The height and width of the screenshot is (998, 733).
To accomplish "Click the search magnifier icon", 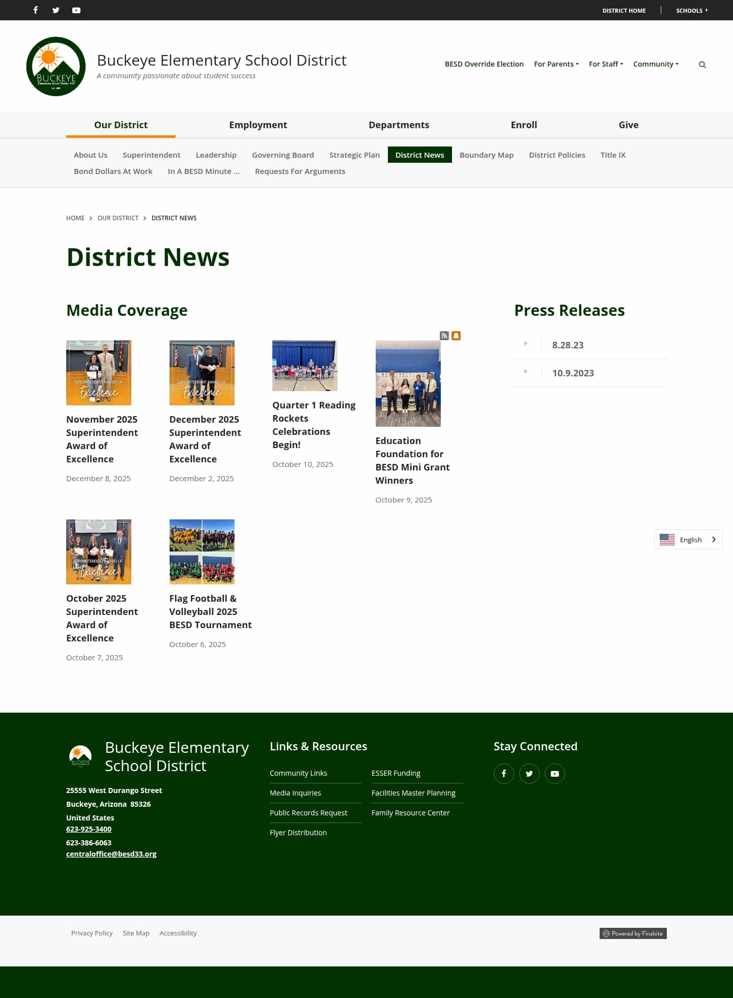I will (702, 65).
